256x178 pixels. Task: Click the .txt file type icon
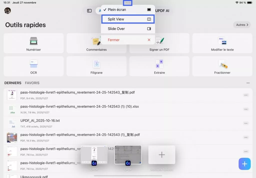pos(12,123)
